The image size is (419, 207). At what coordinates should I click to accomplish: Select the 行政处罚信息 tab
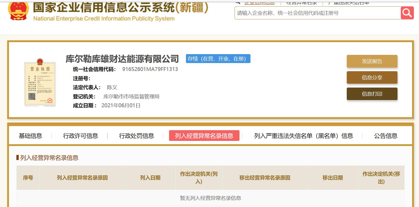137,136
